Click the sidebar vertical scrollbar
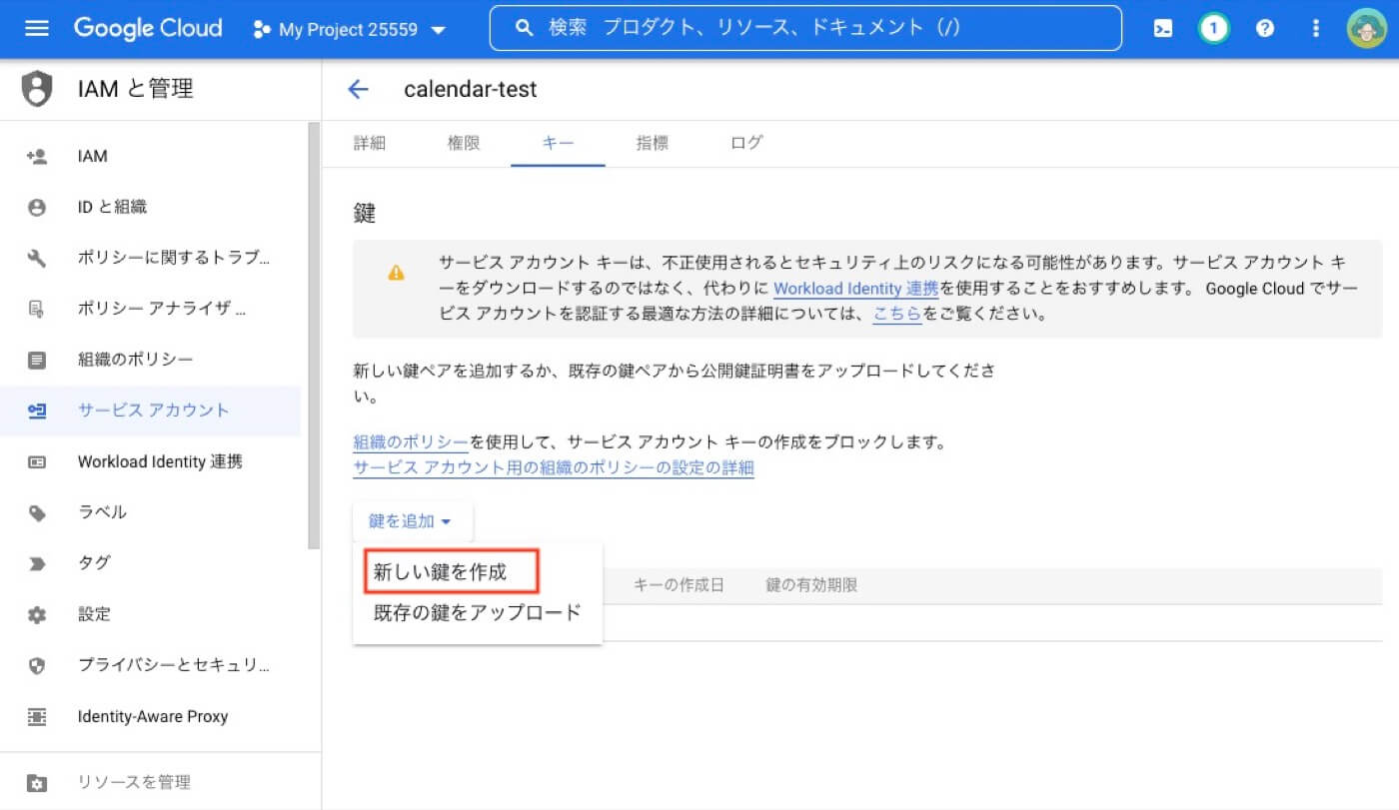Viewport: 1399px width, 810px height. pos(314,336)
